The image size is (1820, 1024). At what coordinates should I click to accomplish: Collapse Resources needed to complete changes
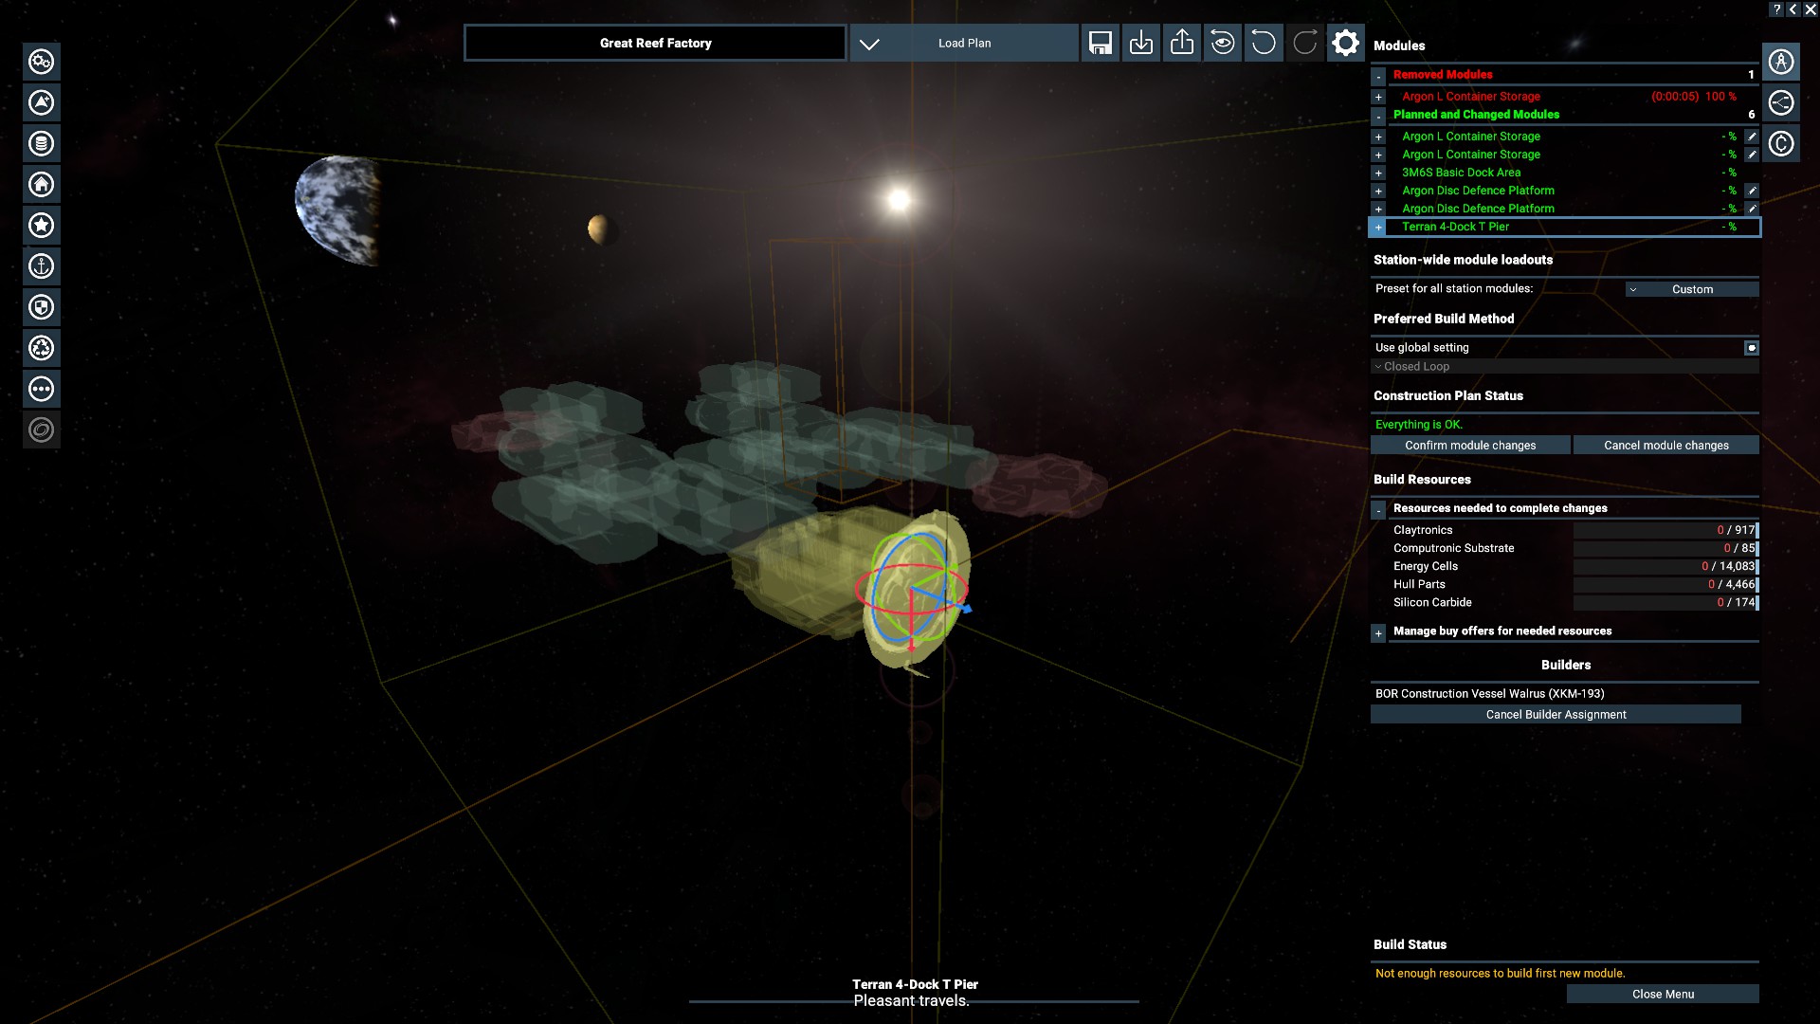(1378, 510)
